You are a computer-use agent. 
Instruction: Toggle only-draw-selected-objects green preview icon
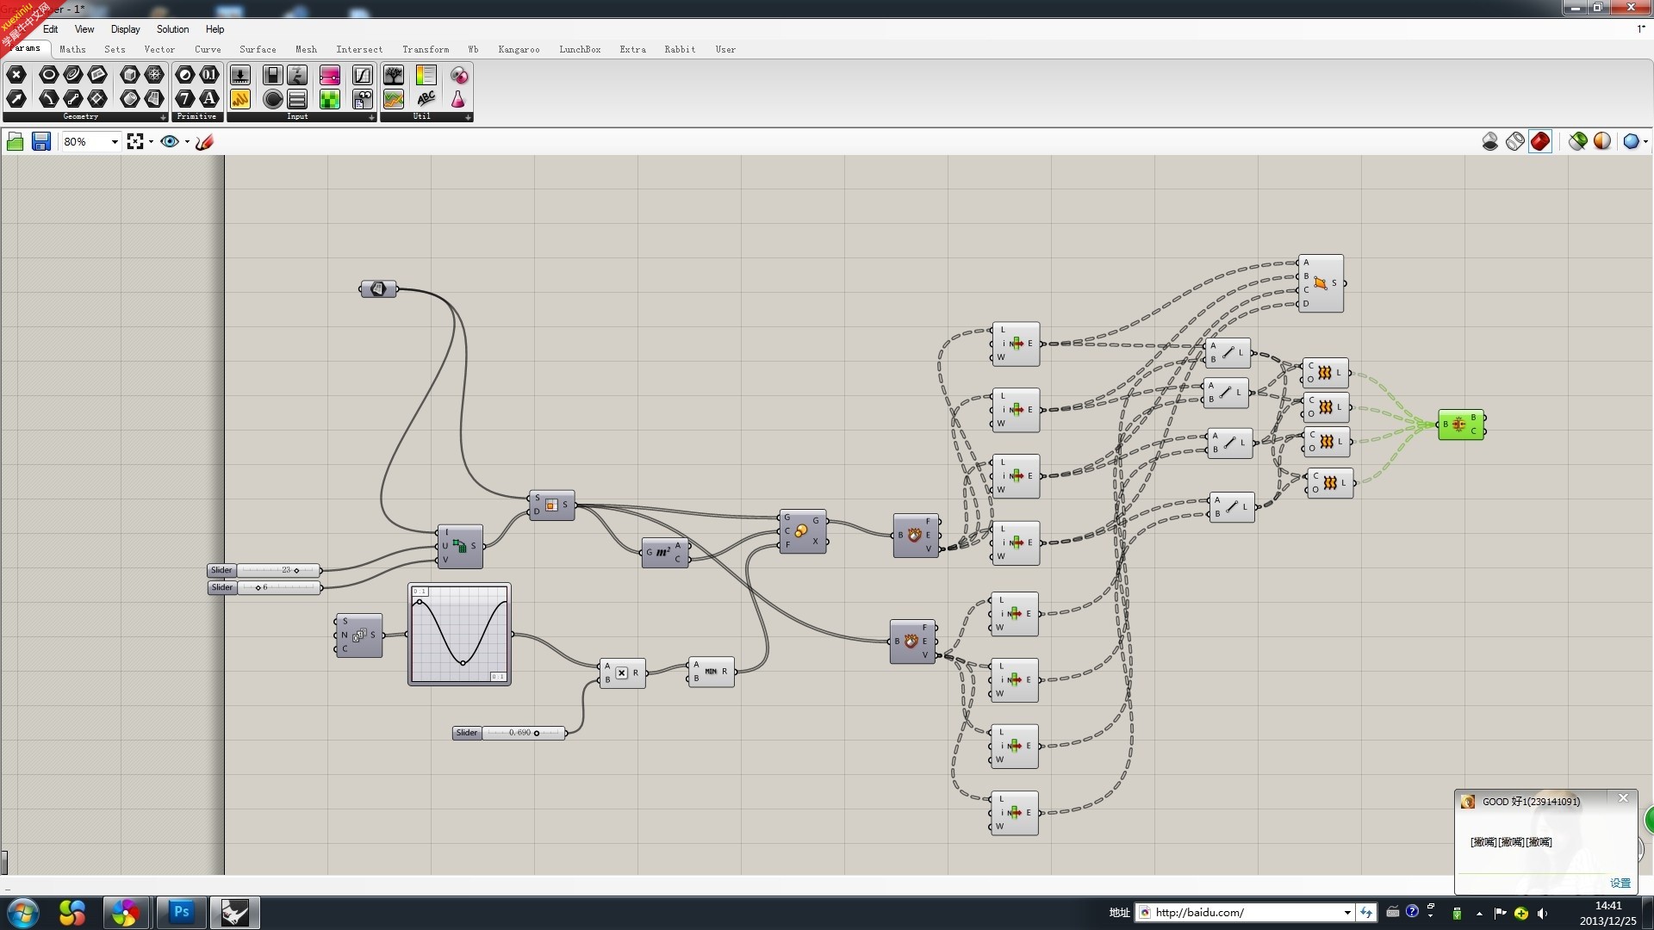1578,141
